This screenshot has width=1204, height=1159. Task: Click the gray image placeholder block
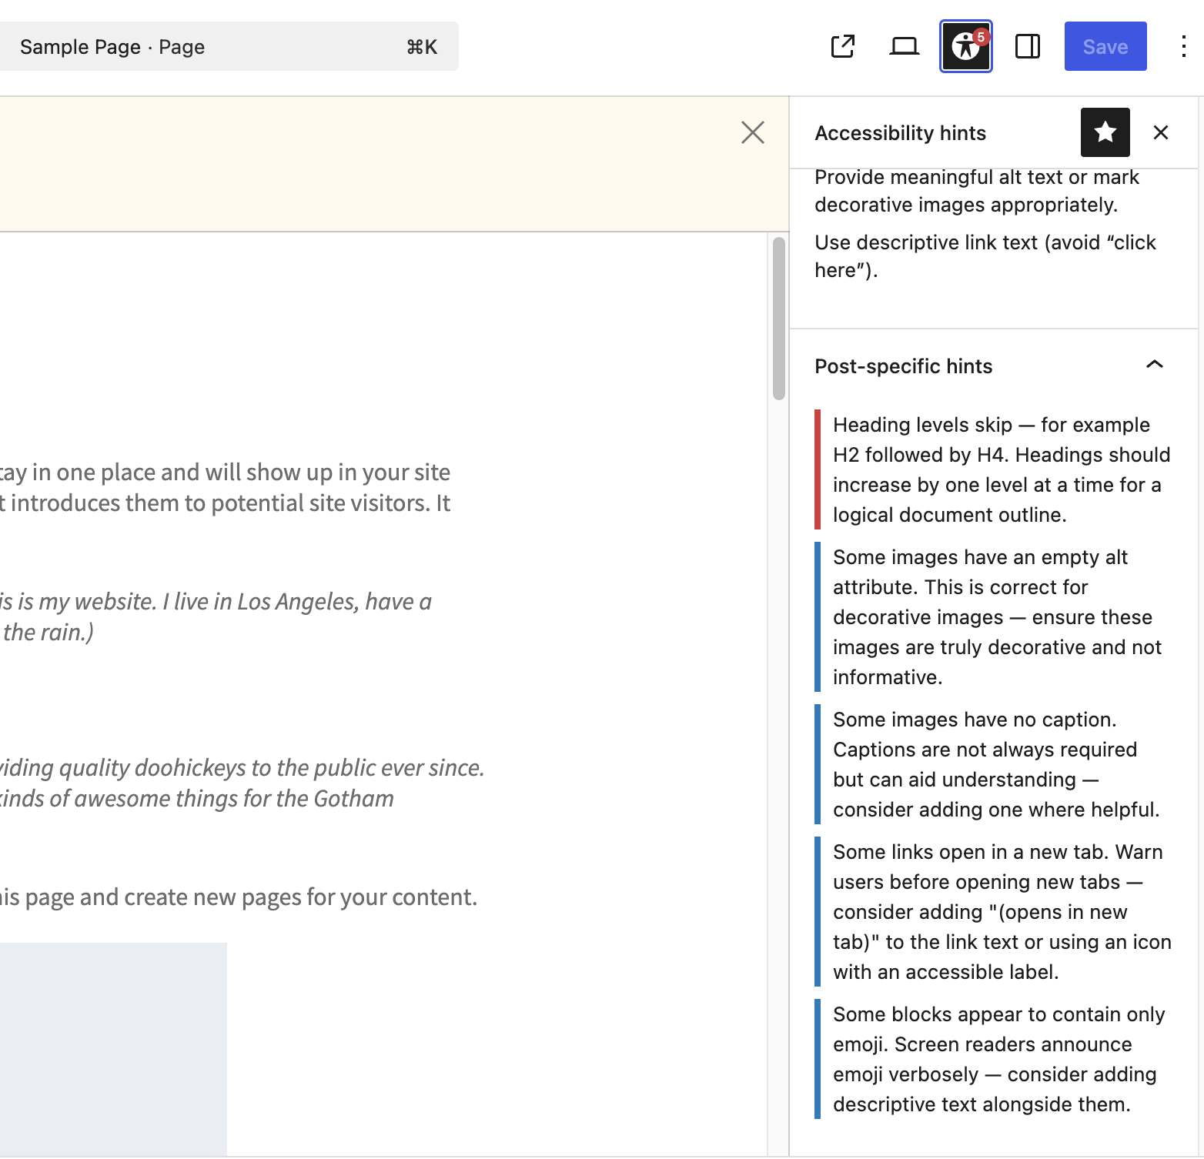coord(113,1048)
